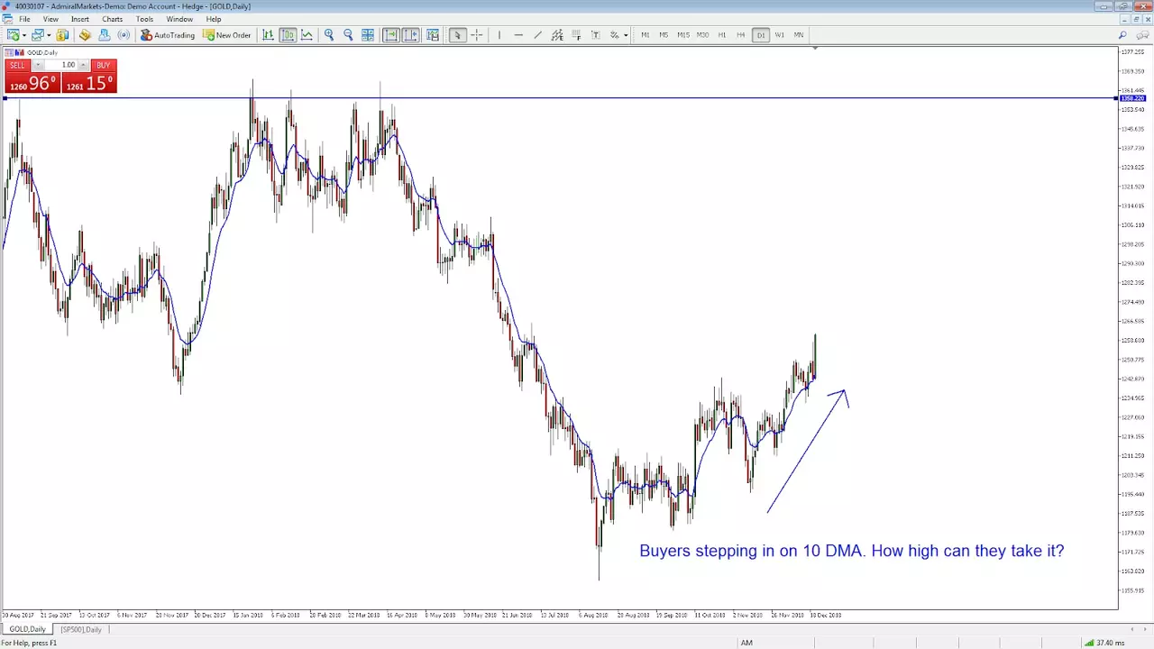This screenshot has width=1154, height=649.
Task: Switch chart to line chart style
Action: click(x=307, y=35)
